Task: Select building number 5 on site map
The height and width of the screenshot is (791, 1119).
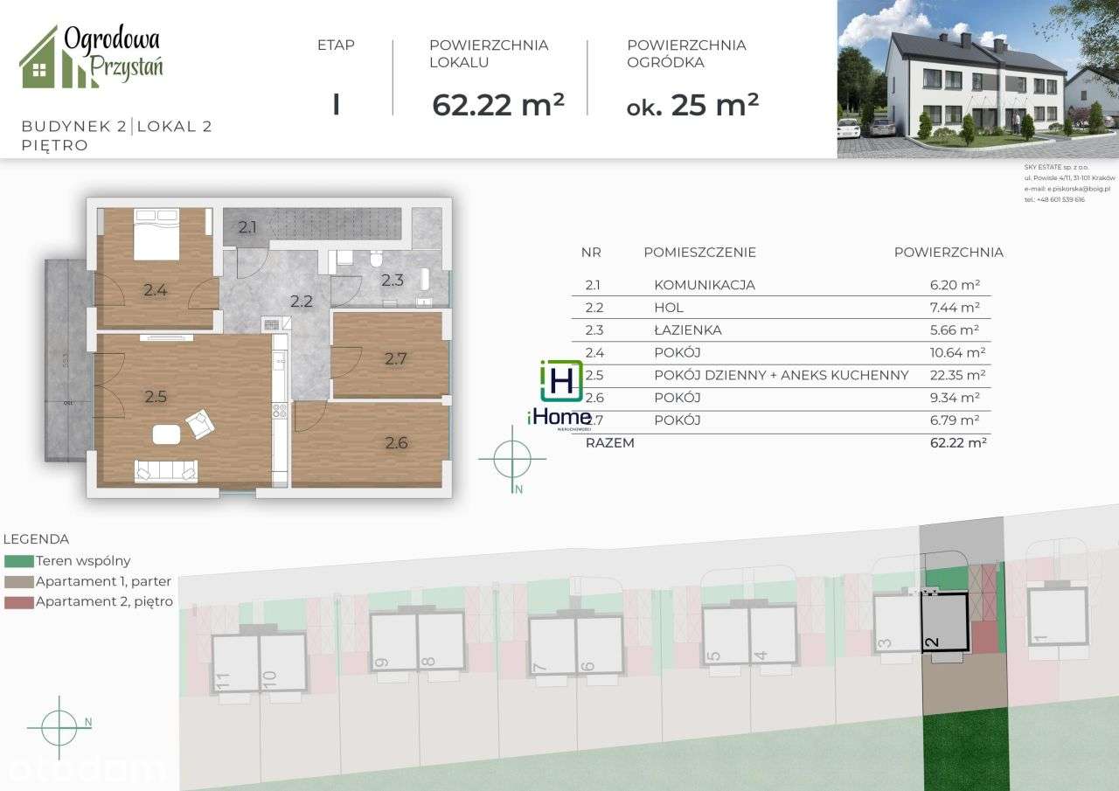Action: [726, 635]
